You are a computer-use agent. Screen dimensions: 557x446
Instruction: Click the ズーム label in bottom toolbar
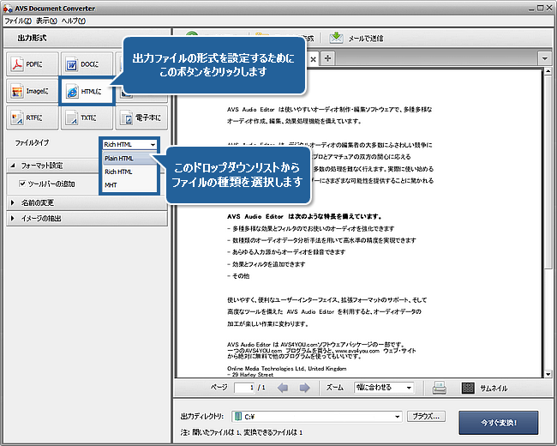point(334,388)
